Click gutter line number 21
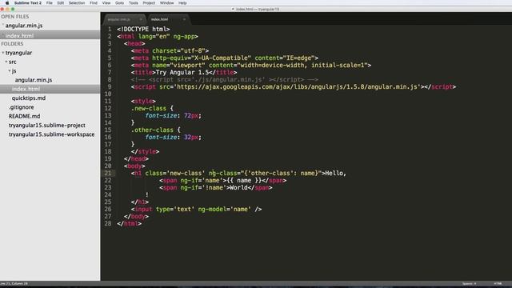Screen dimensions: 512x288 [108, 173]
